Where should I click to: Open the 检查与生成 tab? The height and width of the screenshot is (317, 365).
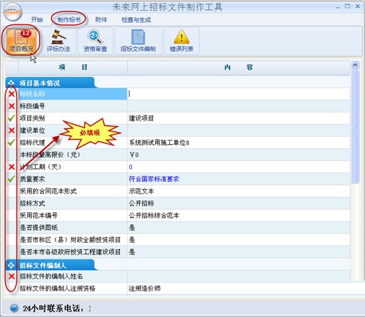pos(137,20)
